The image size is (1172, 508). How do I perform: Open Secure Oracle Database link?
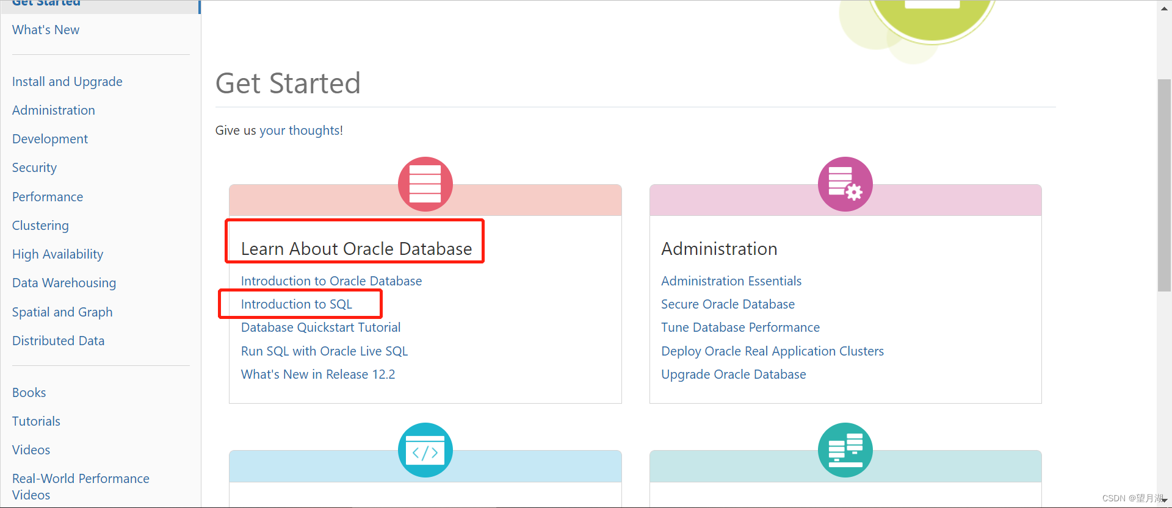(728, 304)
